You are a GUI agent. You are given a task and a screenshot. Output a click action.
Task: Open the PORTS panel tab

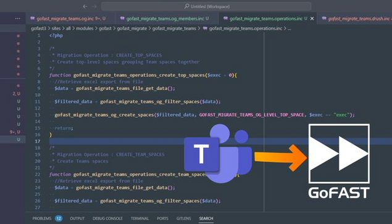(162, 218)
